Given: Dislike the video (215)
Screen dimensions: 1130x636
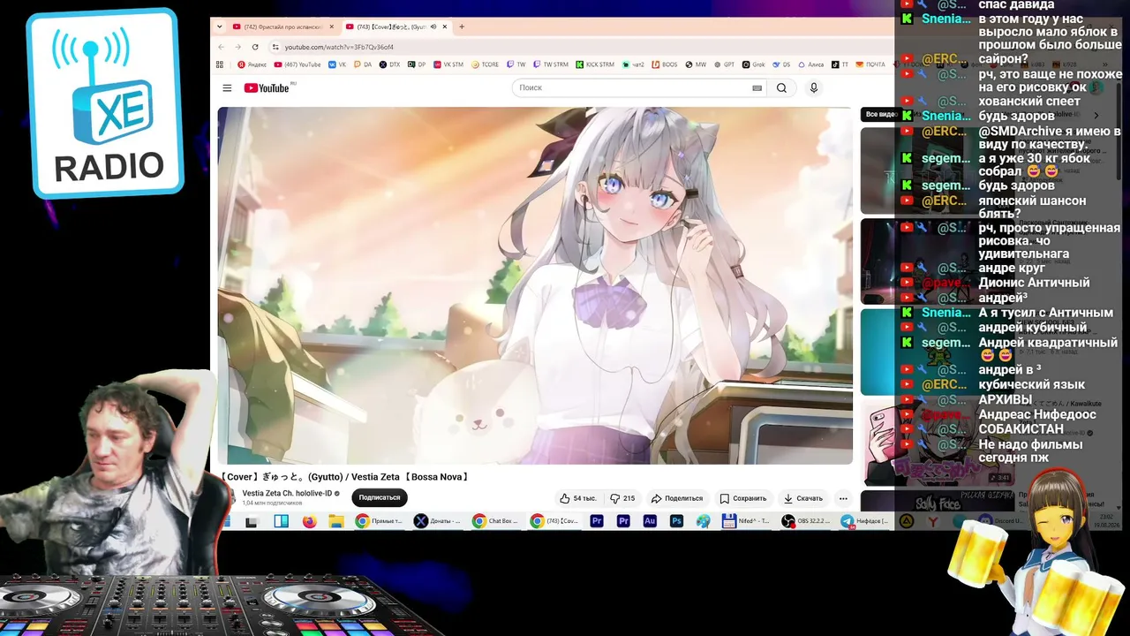Looking at the screenshot, I should 623,498.
